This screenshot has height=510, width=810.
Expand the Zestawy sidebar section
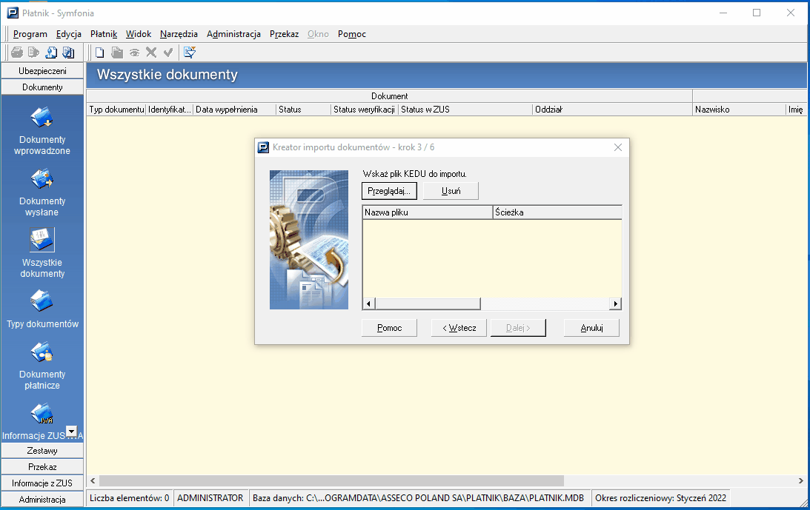tap(42, 451)
